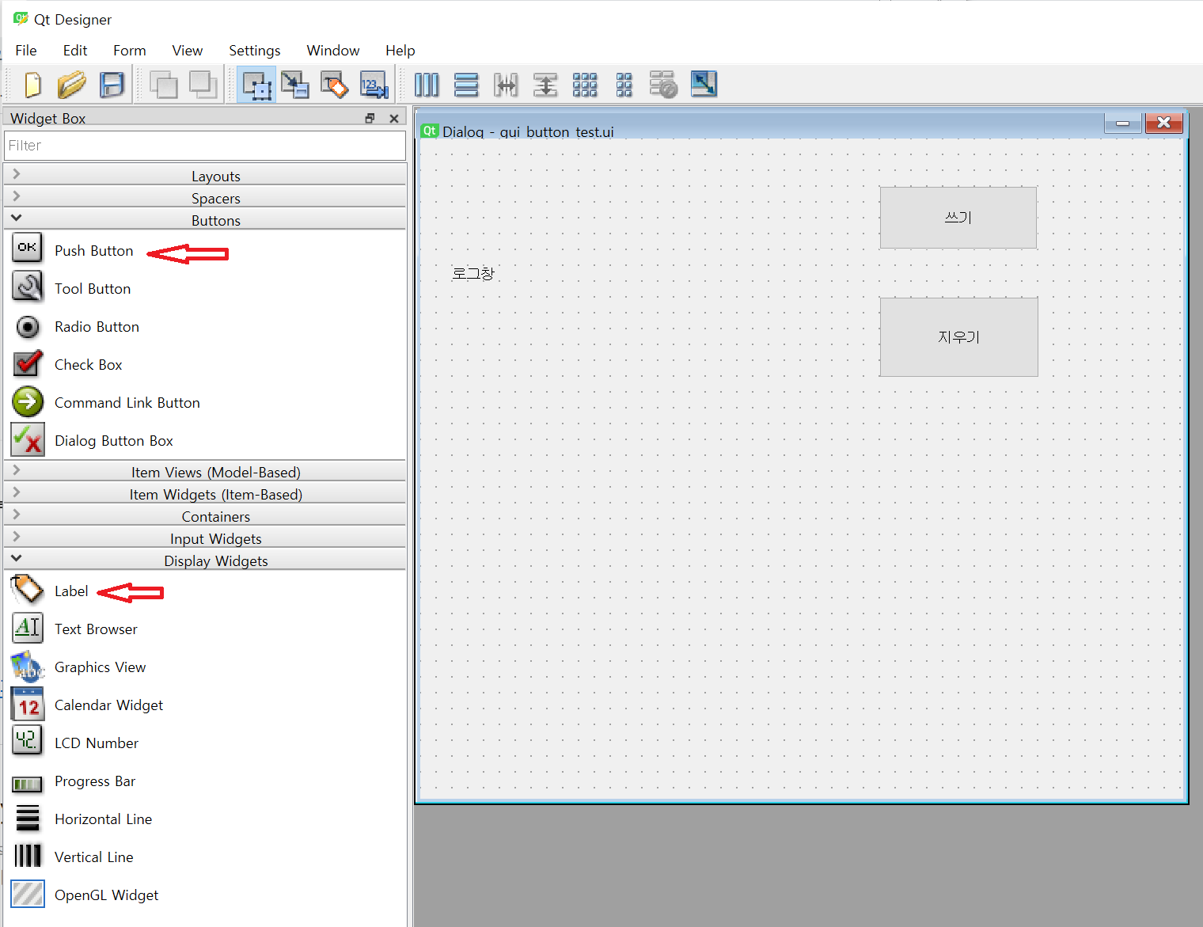The image size is (1203, 927).
Task: Expand the Input Widgets category
Action: 215,538
